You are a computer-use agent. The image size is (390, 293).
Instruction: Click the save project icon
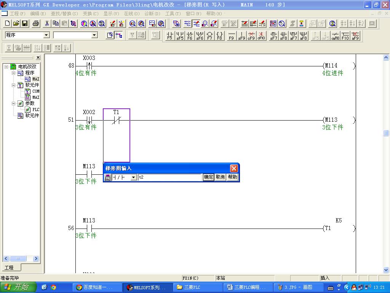25,24
